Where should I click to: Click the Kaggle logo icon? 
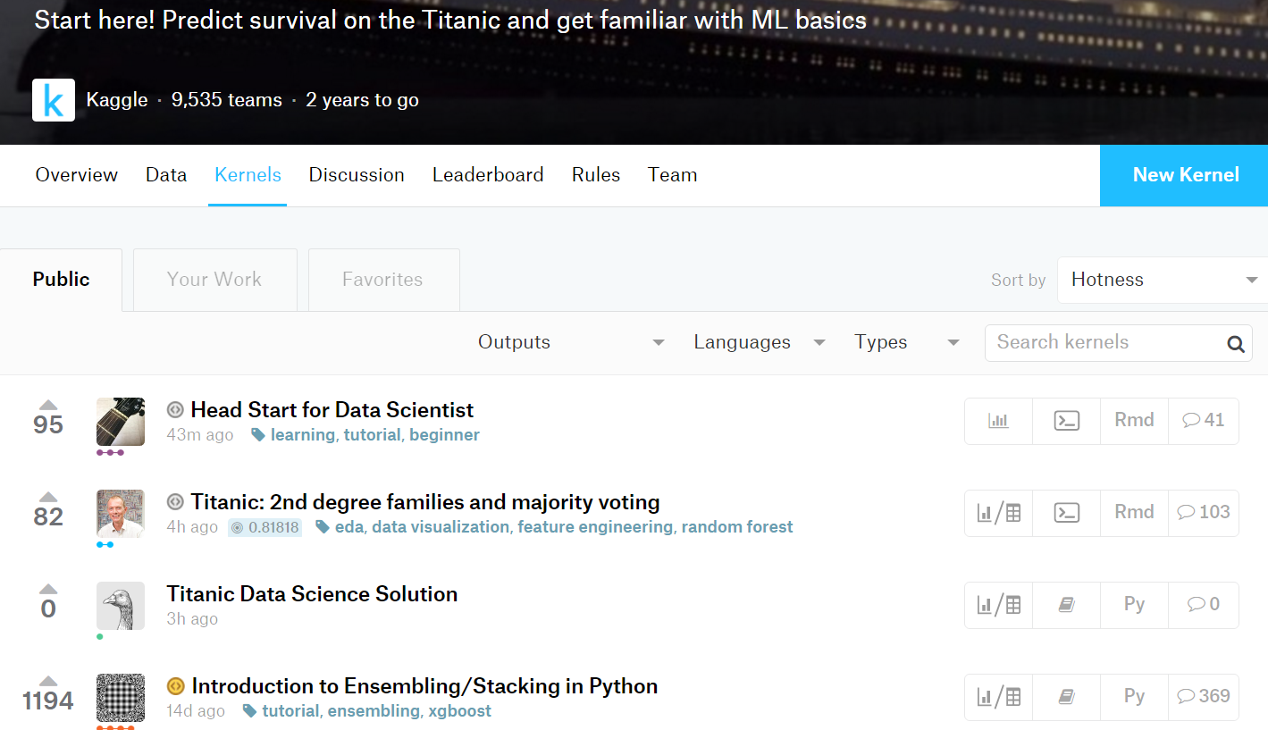54,100
